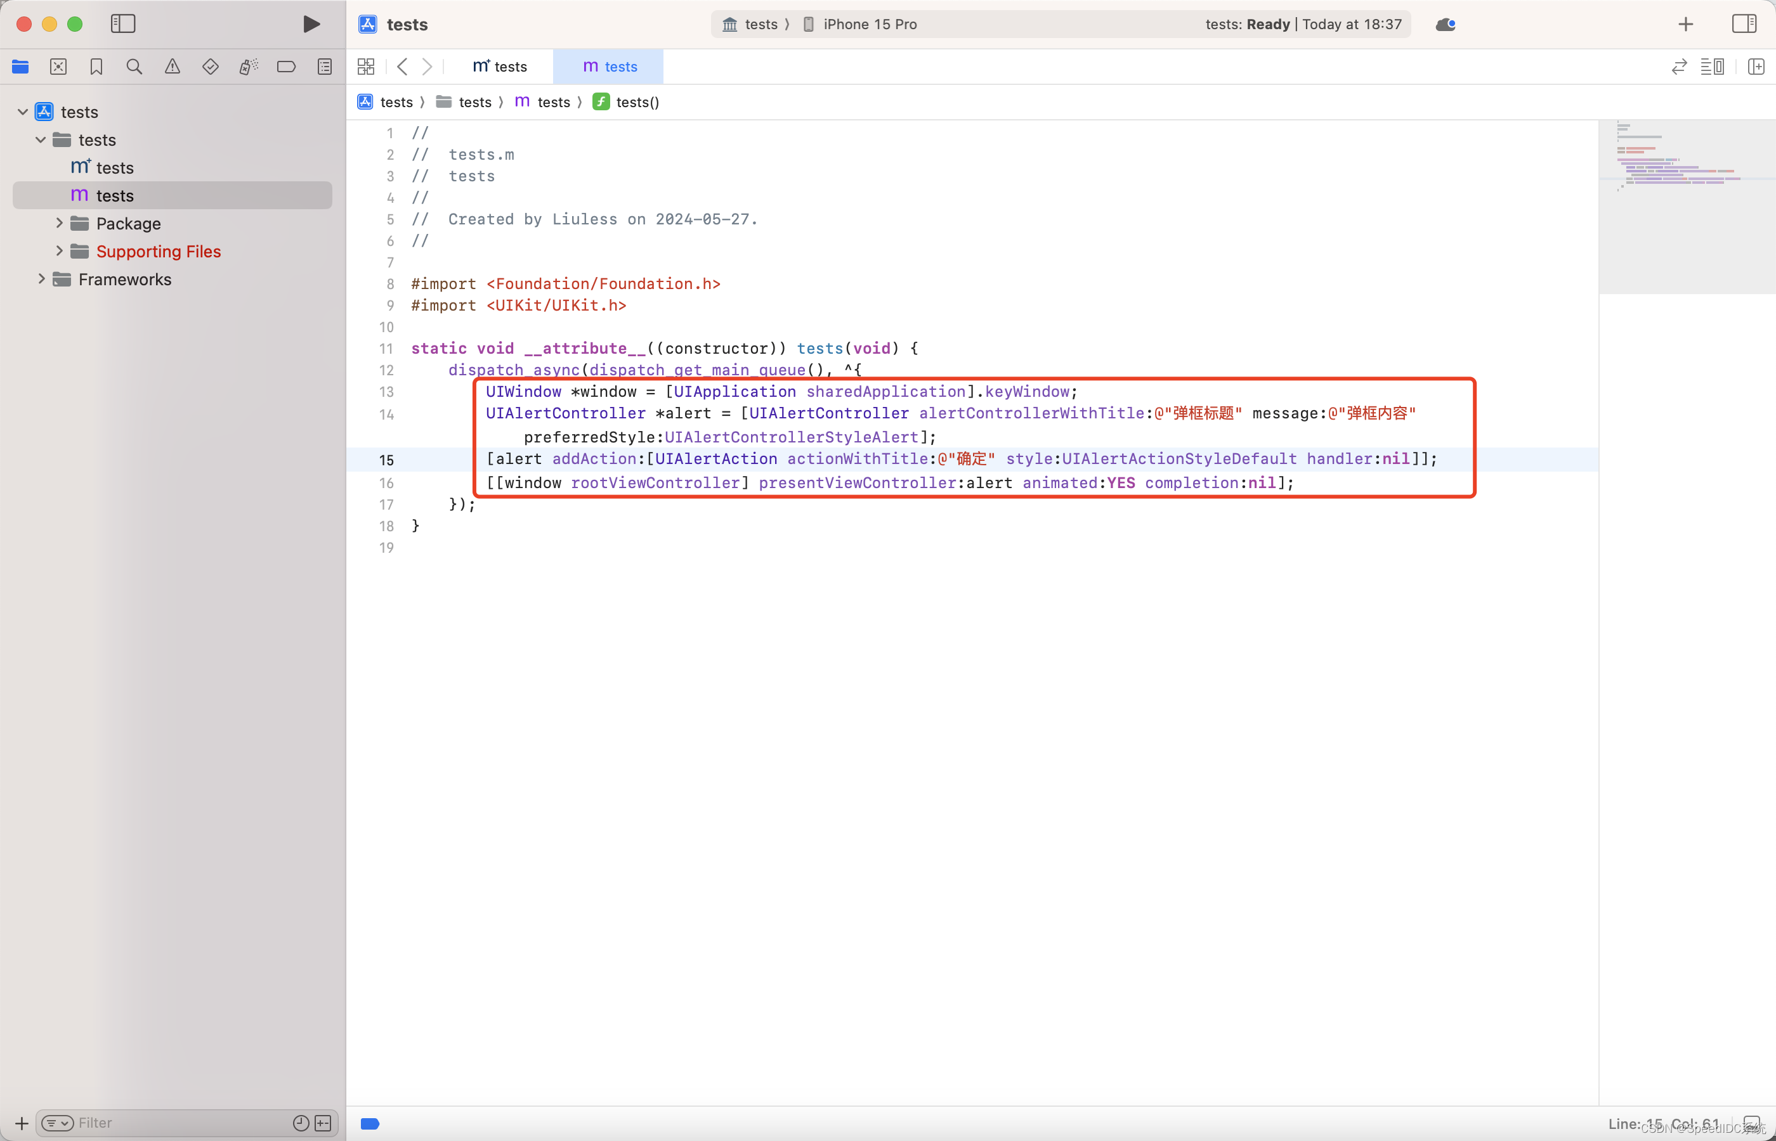This screenshot has width=1776, height=1141.
Task: Toggle the navigator sidebar visibility
Action: click(x=123, y=23)
